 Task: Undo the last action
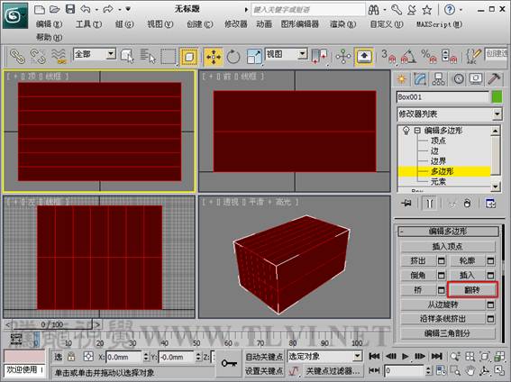86,9
